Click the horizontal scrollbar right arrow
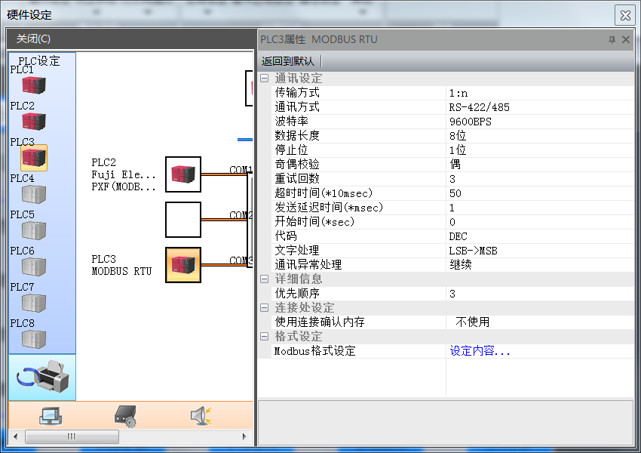This screenshot has width=641, height=453. pos(244,436)
